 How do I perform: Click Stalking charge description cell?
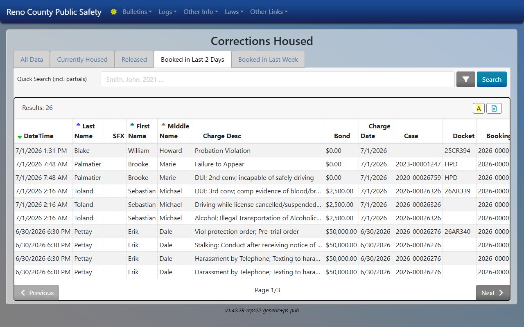click(x=258, y=245)
